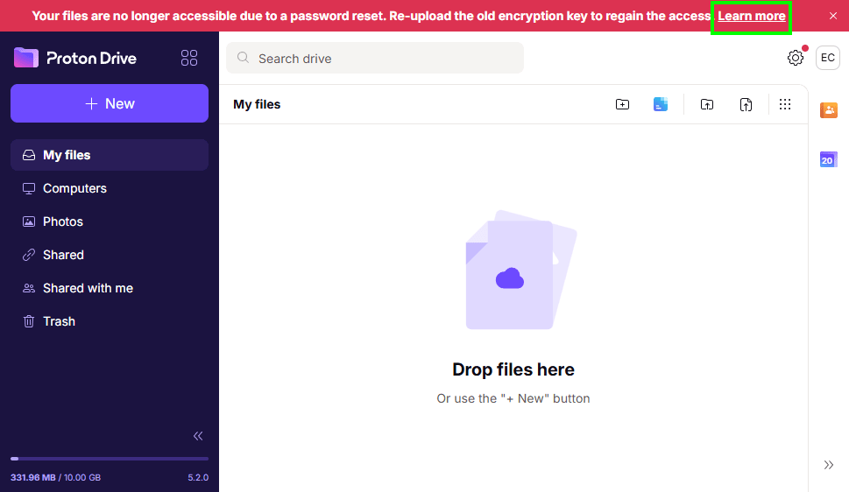Open the Learn more link in banner

click(x=752, y=17)
